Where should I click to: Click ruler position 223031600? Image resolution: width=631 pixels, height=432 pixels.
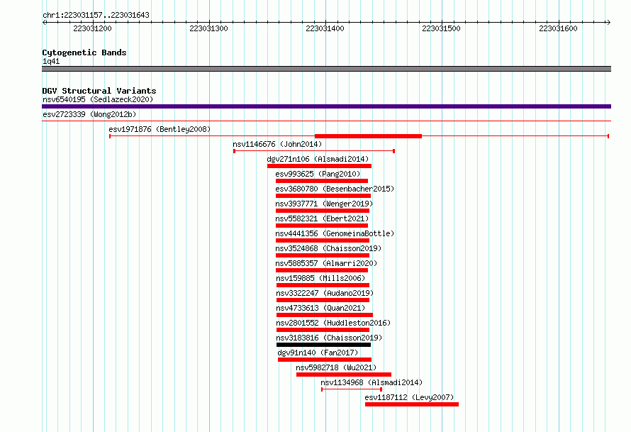pyautogui.click(x=558, y=28)
